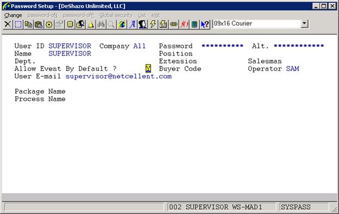Choose the eXit menu item
339x214 pixels.
[156, 15]
